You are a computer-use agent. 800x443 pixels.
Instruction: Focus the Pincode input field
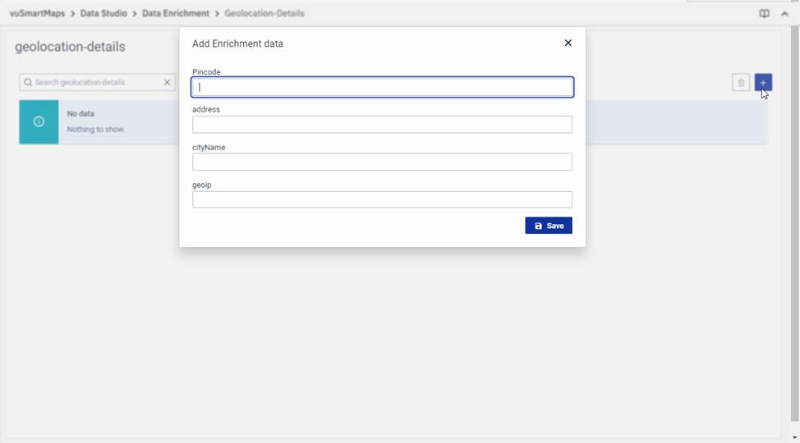[382, 87]
